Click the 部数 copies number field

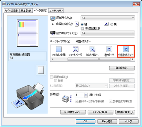pos(79,95)
